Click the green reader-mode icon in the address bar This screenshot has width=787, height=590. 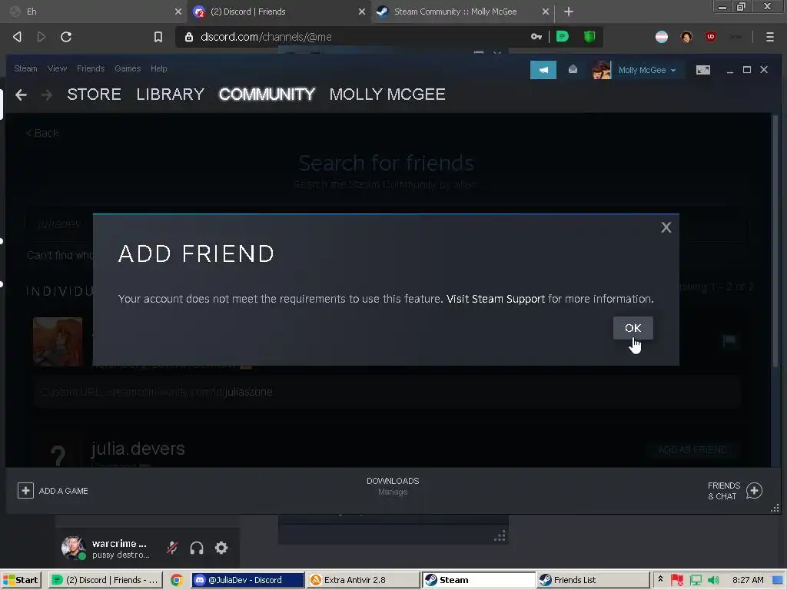pos(562,37)
